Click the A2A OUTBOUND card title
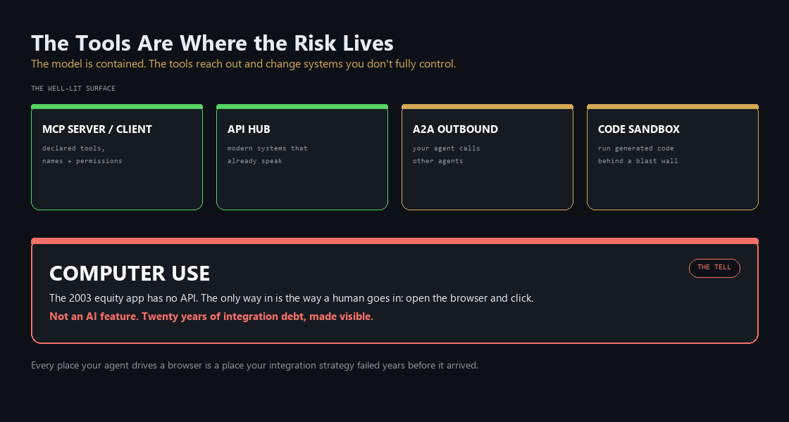789x422 pixels. point(455,129)
